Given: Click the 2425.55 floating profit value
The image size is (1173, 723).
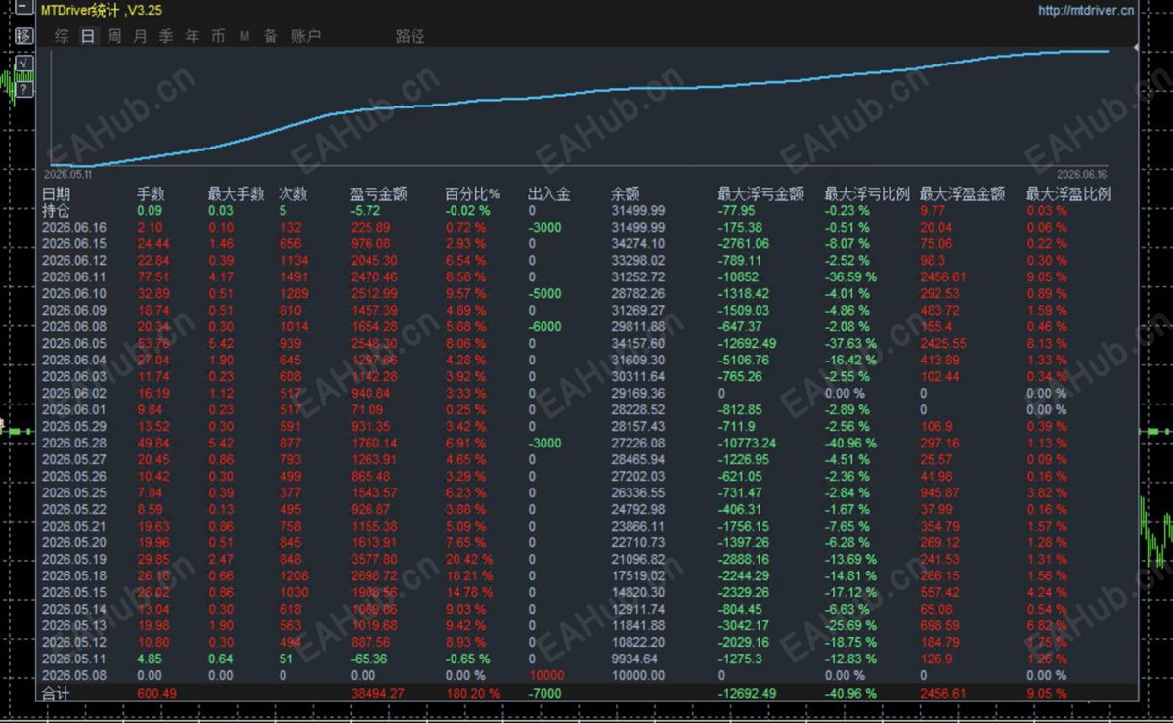Looking at the screenshot, I should point(943,343).
